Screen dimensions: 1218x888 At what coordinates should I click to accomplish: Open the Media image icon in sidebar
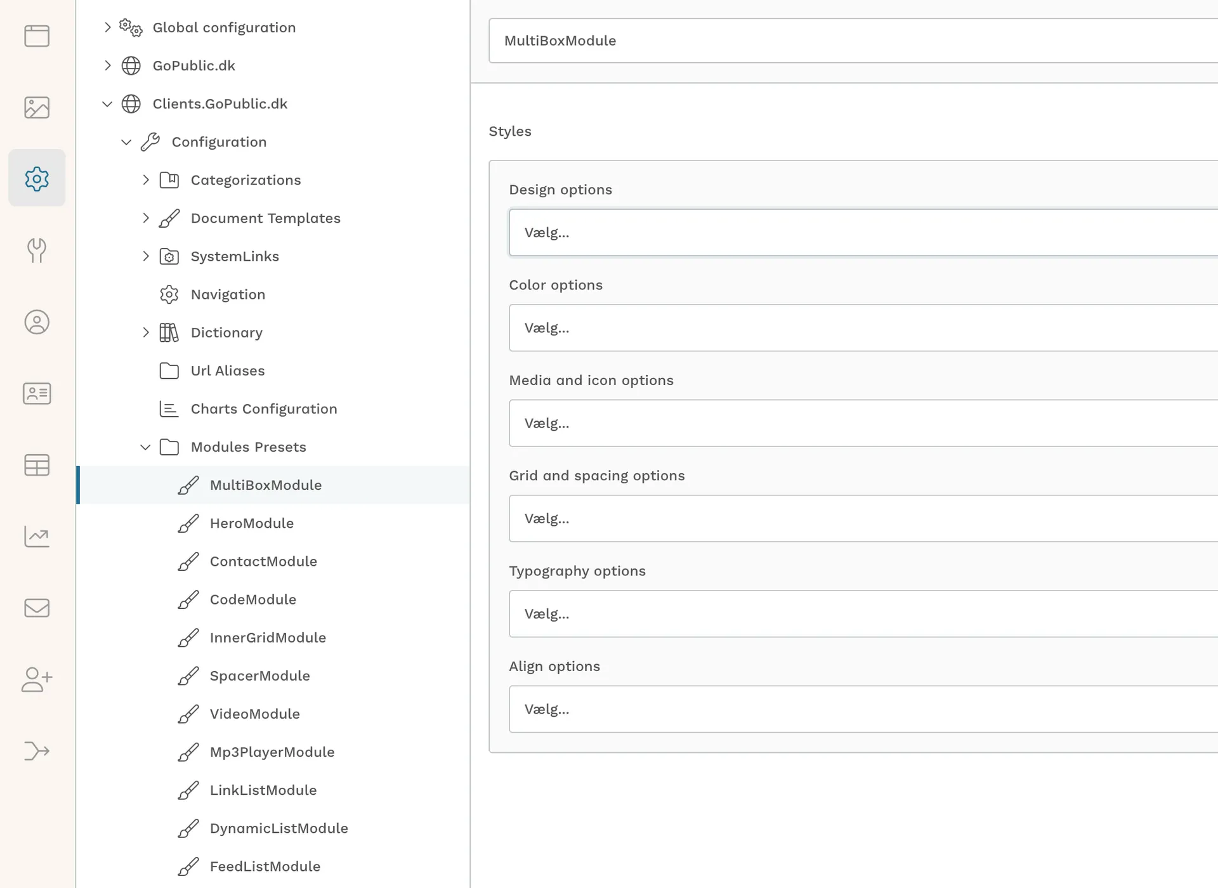click(x=37, y=107)
